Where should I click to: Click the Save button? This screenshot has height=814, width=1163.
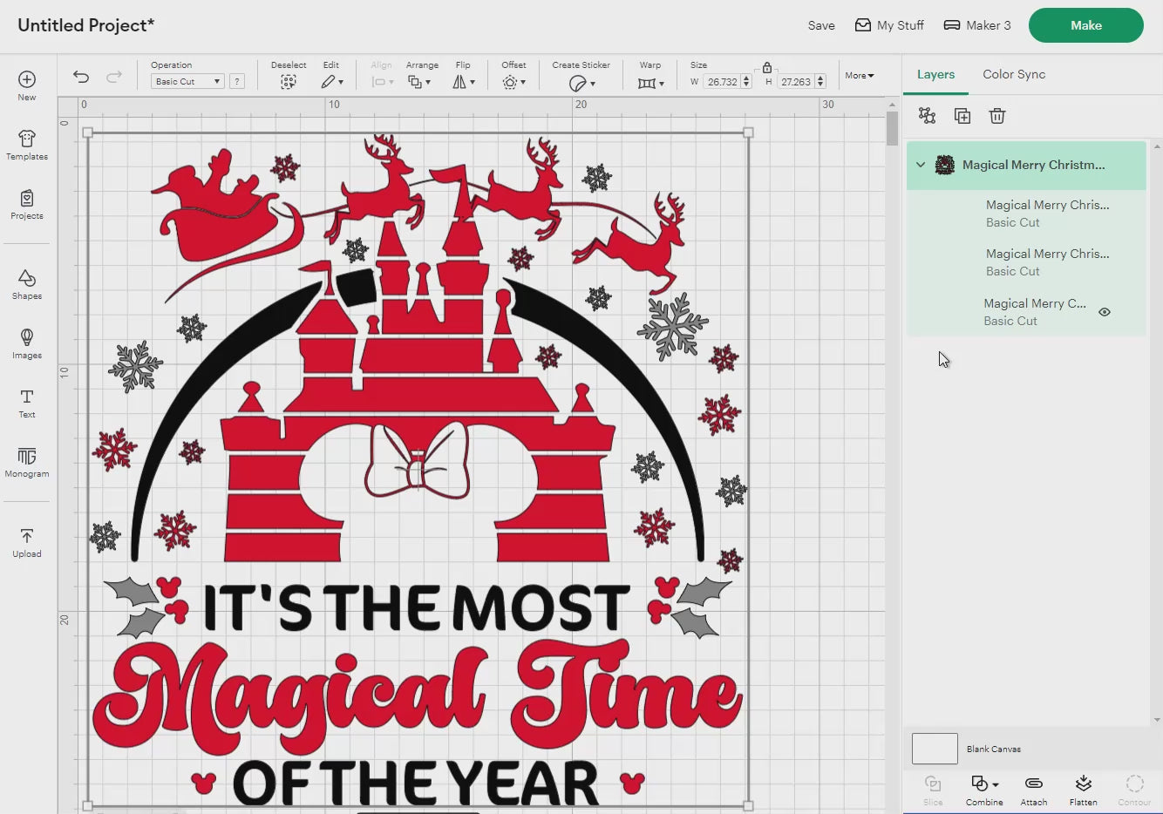tap(821, 25)
